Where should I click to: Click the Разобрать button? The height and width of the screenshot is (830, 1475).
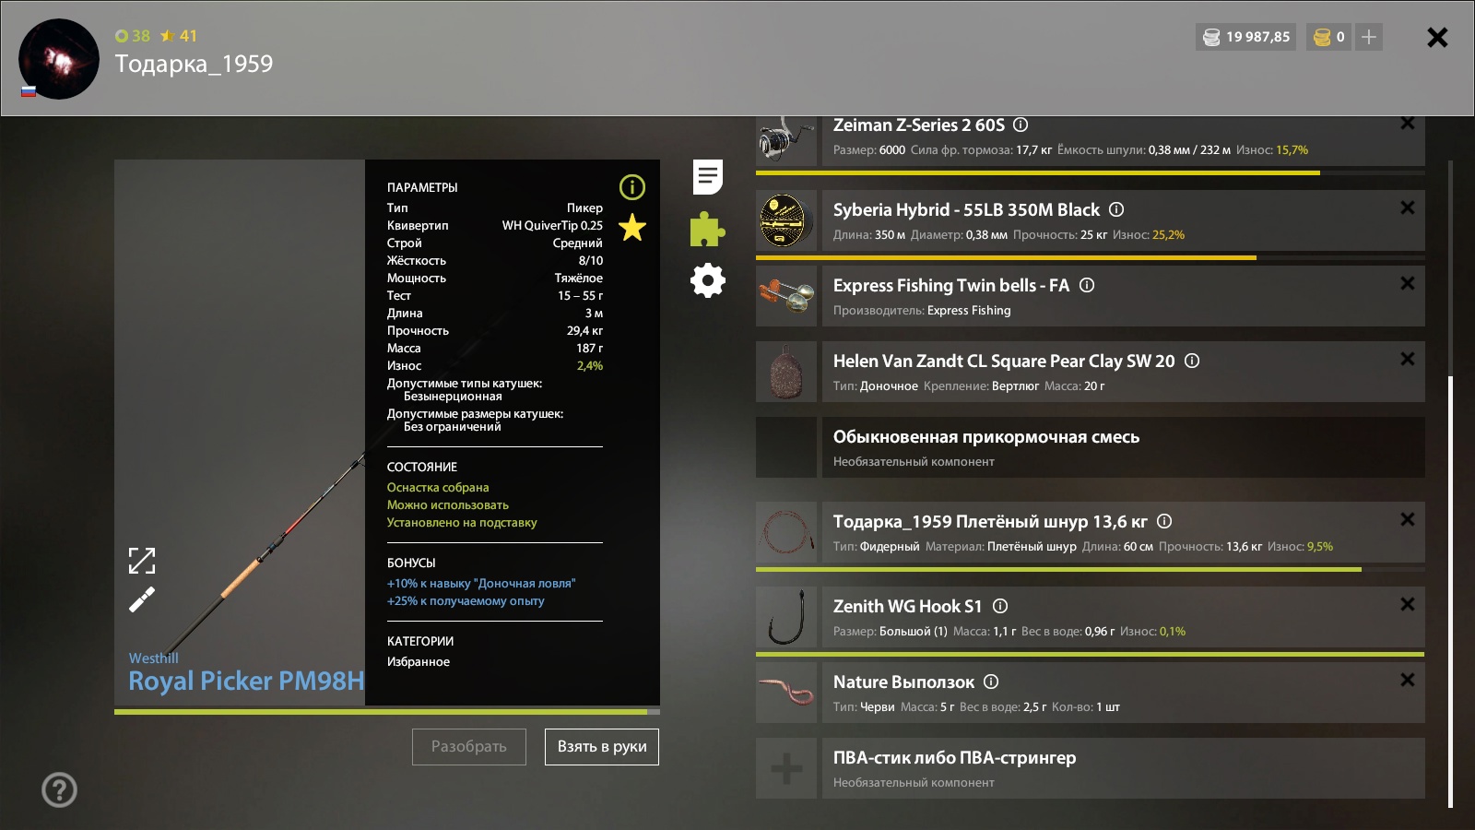(x=469, y=747)
